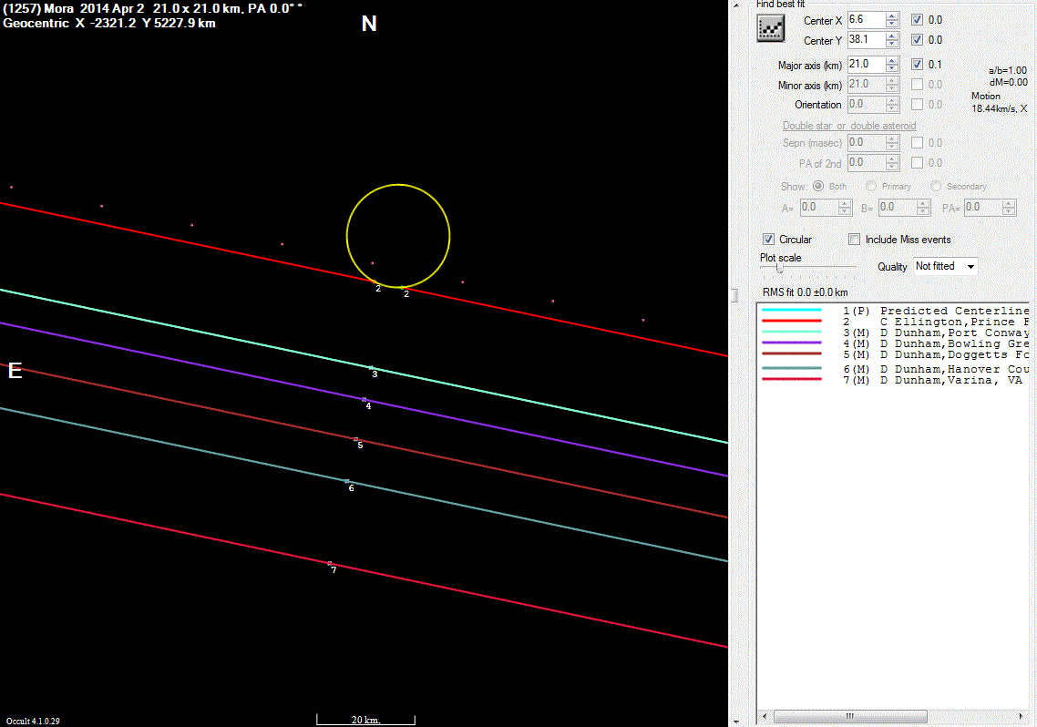Select the Secondary radio button
The height and width of the screenshot is (727, 1037).
click(x=936, y=187)
